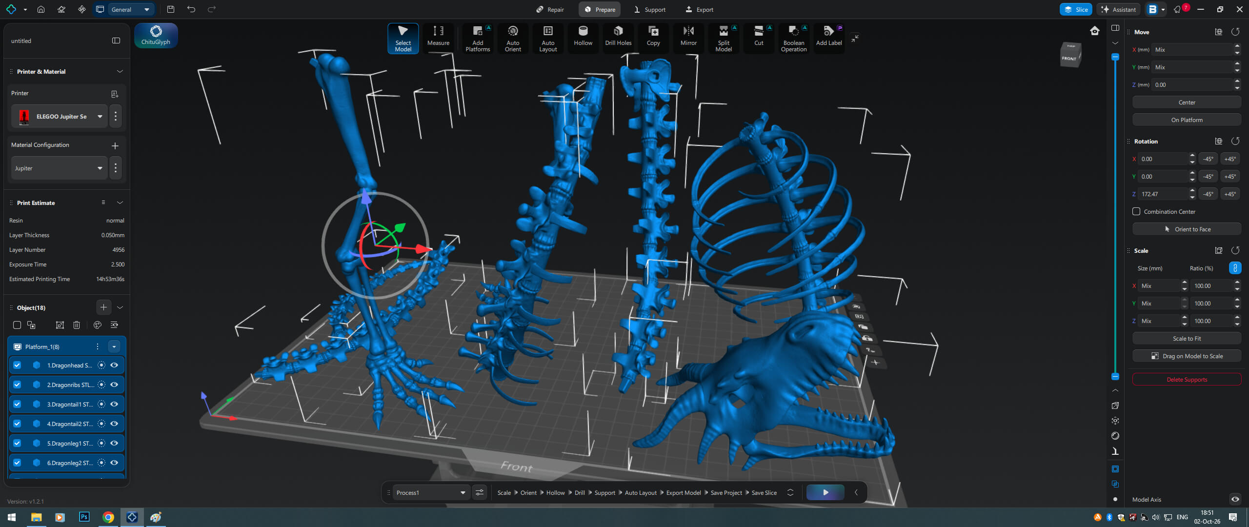Switch to the Prepare tab
The image size is (1249, 527).
point(600,9)
